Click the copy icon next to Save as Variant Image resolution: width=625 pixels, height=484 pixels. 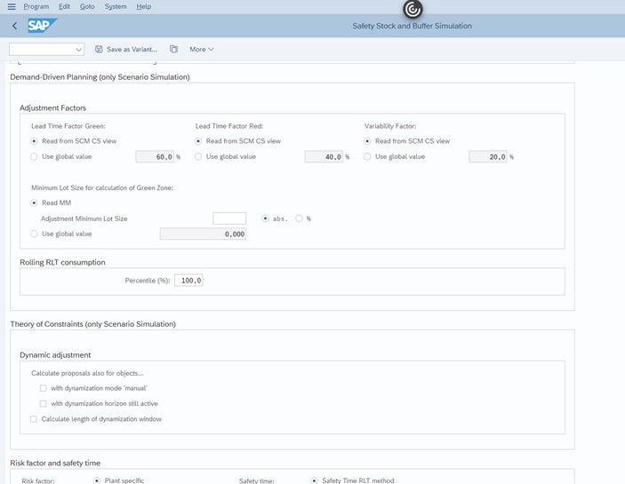pos(173,49)
